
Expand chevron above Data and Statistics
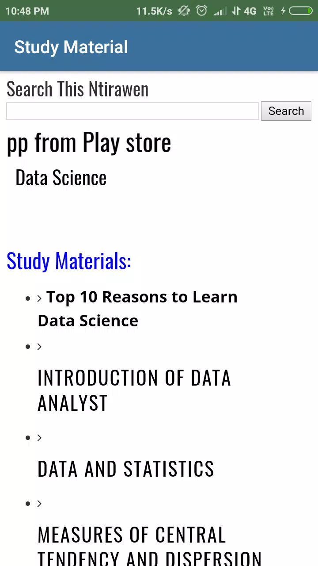click(39, 437)
